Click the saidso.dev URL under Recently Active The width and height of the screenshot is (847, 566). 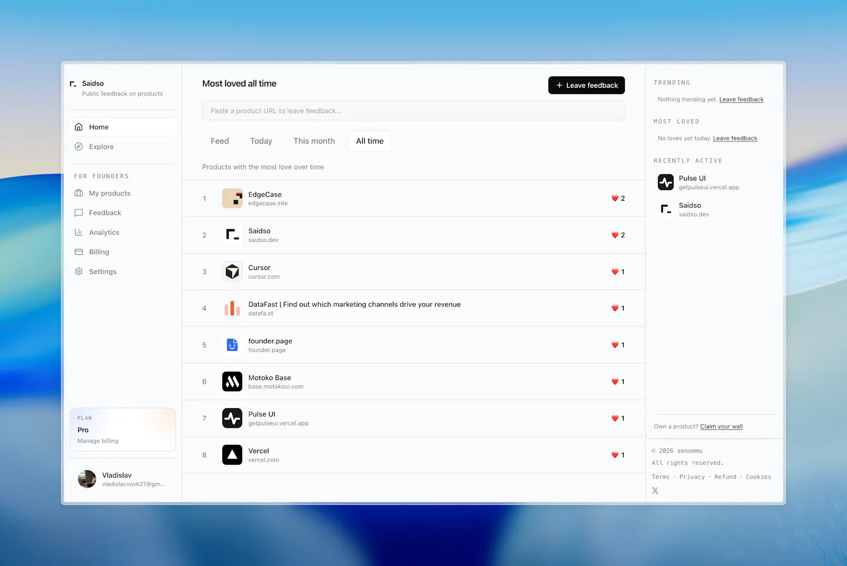[x=694, y=214]
